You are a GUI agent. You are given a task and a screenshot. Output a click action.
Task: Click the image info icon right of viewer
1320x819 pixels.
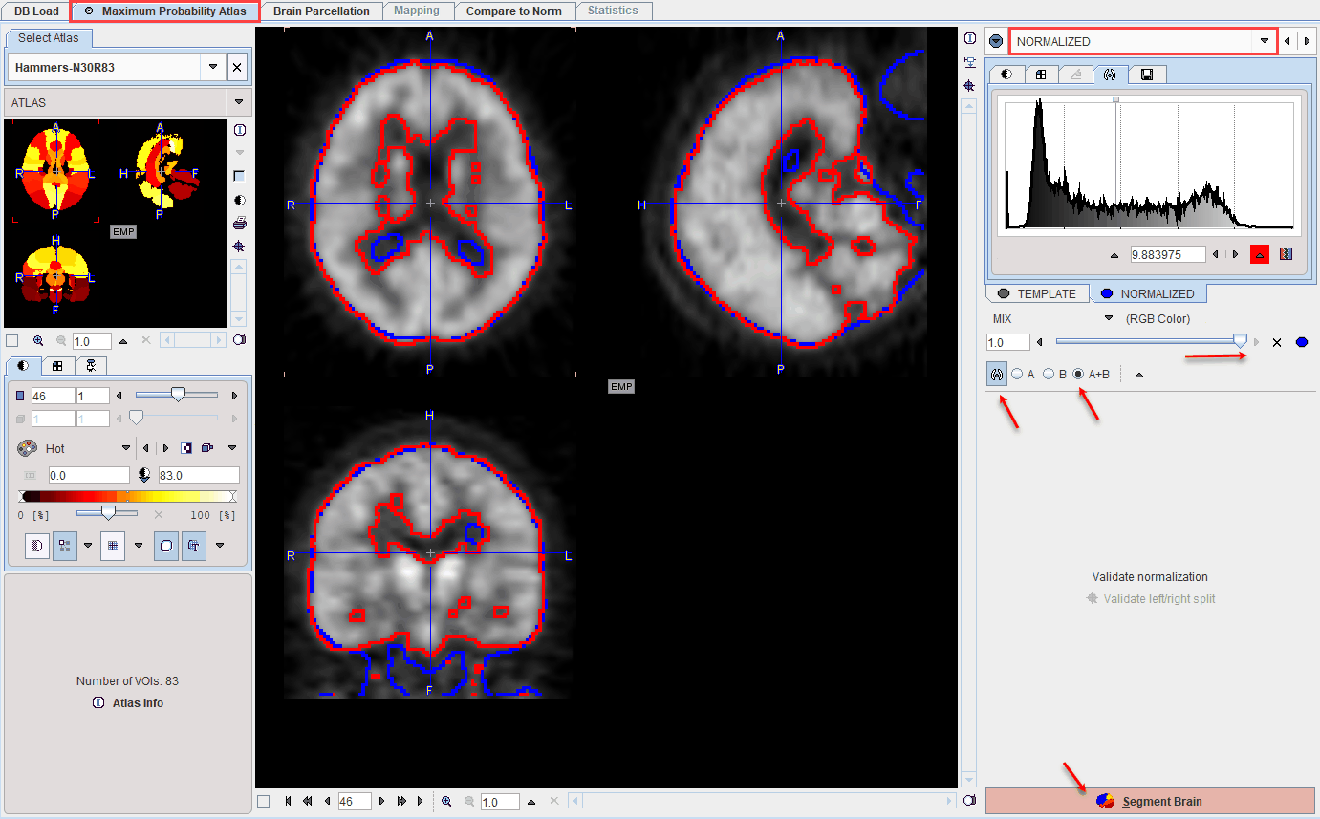coord(969,38)
